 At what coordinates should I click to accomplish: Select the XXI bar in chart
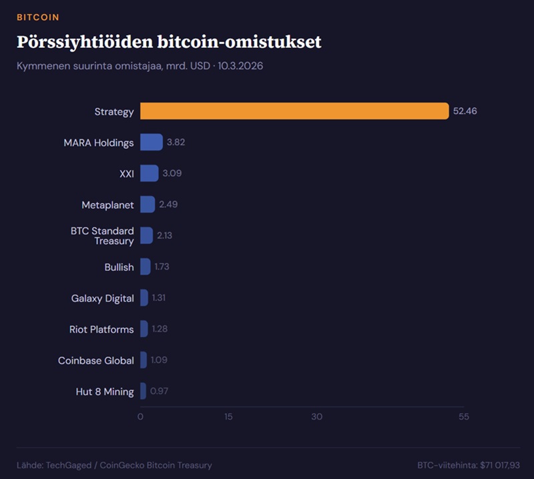[x=150, y=173]
